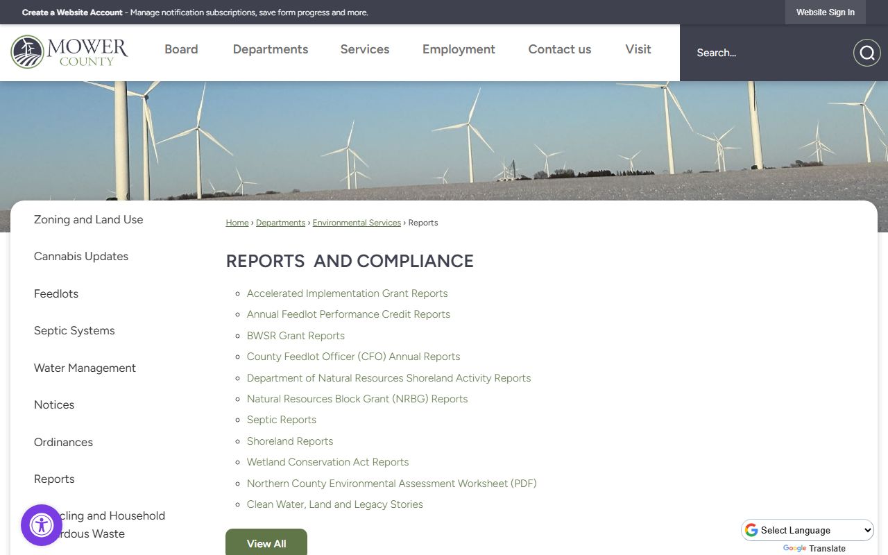This screenshot has height=555, width=888.
Task: Select Feedlots in the sidebar
Action: (x=56, y=293)
